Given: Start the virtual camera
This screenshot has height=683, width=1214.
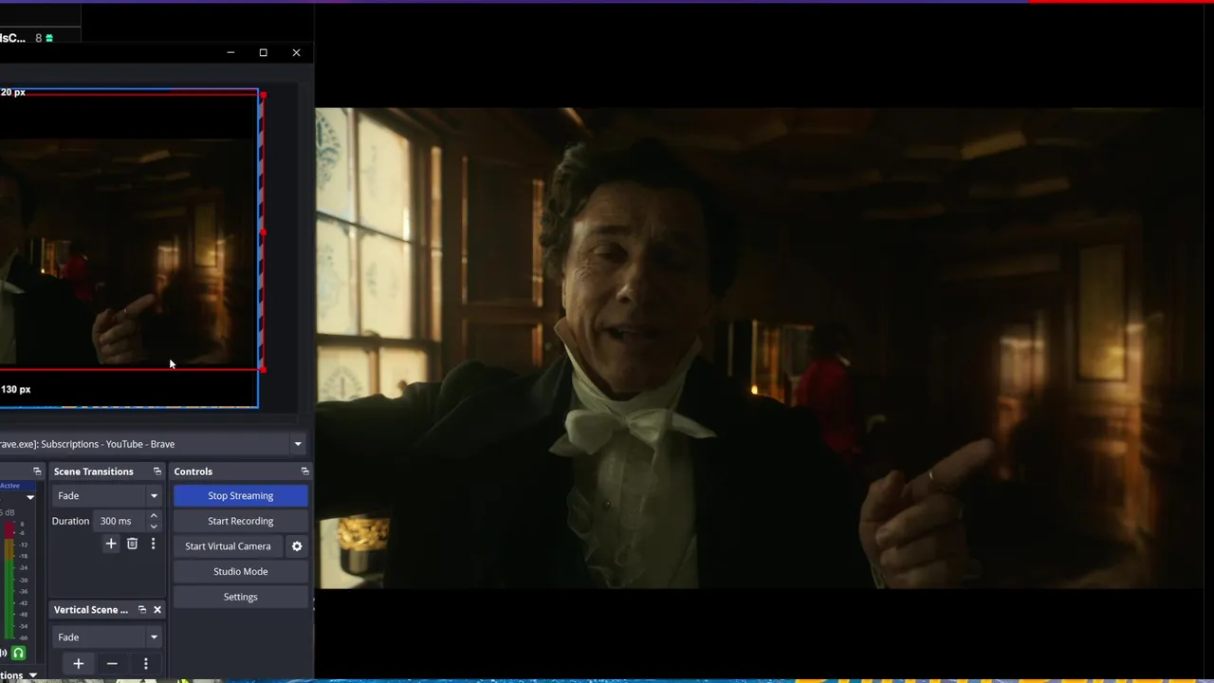Looking at the screenshot, I should tap(228, 546).
